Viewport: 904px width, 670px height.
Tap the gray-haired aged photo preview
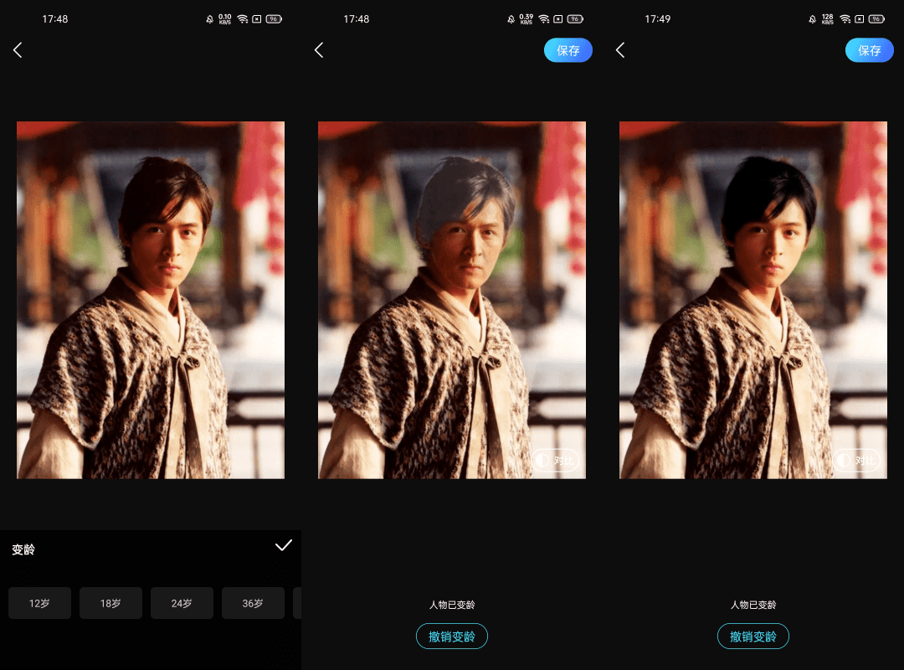pyautogui.click(x=452, y=300)
